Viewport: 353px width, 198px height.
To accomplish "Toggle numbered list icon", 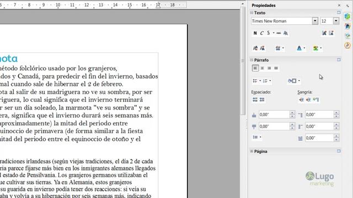I will click(x=265, y=81).
